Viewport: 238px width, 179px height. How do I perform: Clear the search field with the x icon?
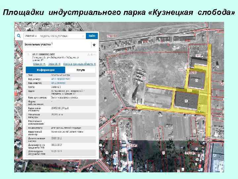coord(83,36)
